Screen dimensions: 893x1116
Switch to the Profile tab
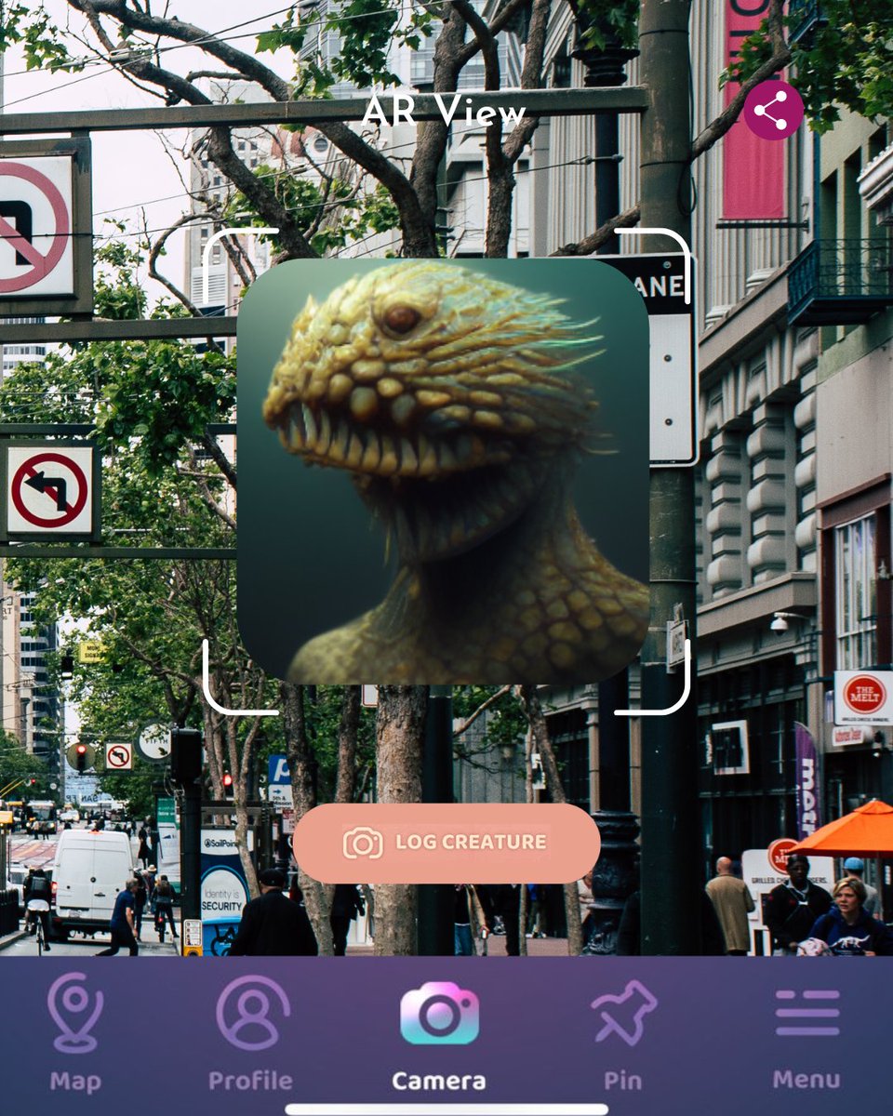(251, 1033)
